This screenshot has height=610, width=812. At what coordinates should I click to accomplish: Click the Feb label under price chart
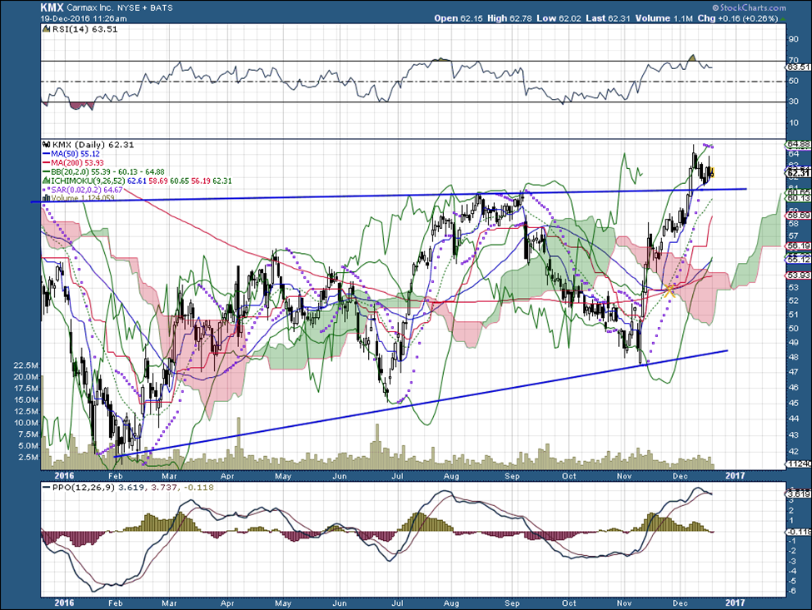point(115,476)
